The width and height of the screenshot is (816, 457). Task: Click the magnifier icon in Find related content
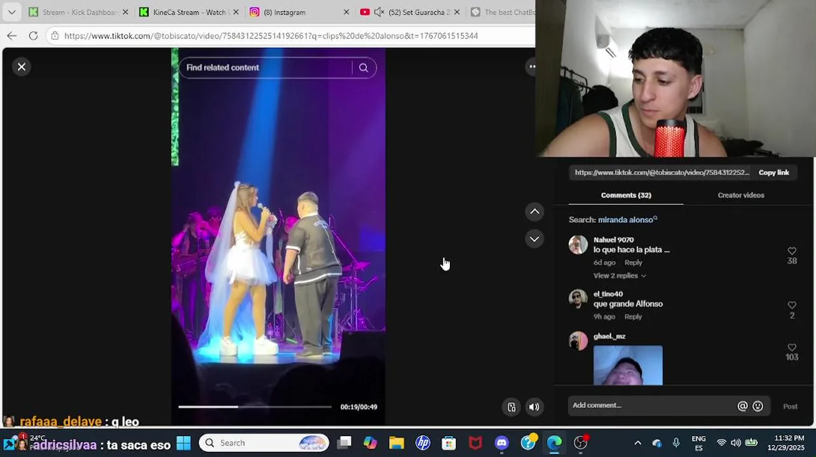364,68
